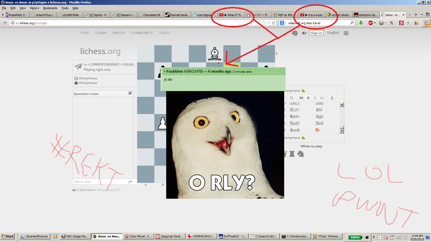Open GNU Image Manipulation from the taskbar
This screenshot has width=431, height=242.
pyautogui.click(x=75, y=236)
